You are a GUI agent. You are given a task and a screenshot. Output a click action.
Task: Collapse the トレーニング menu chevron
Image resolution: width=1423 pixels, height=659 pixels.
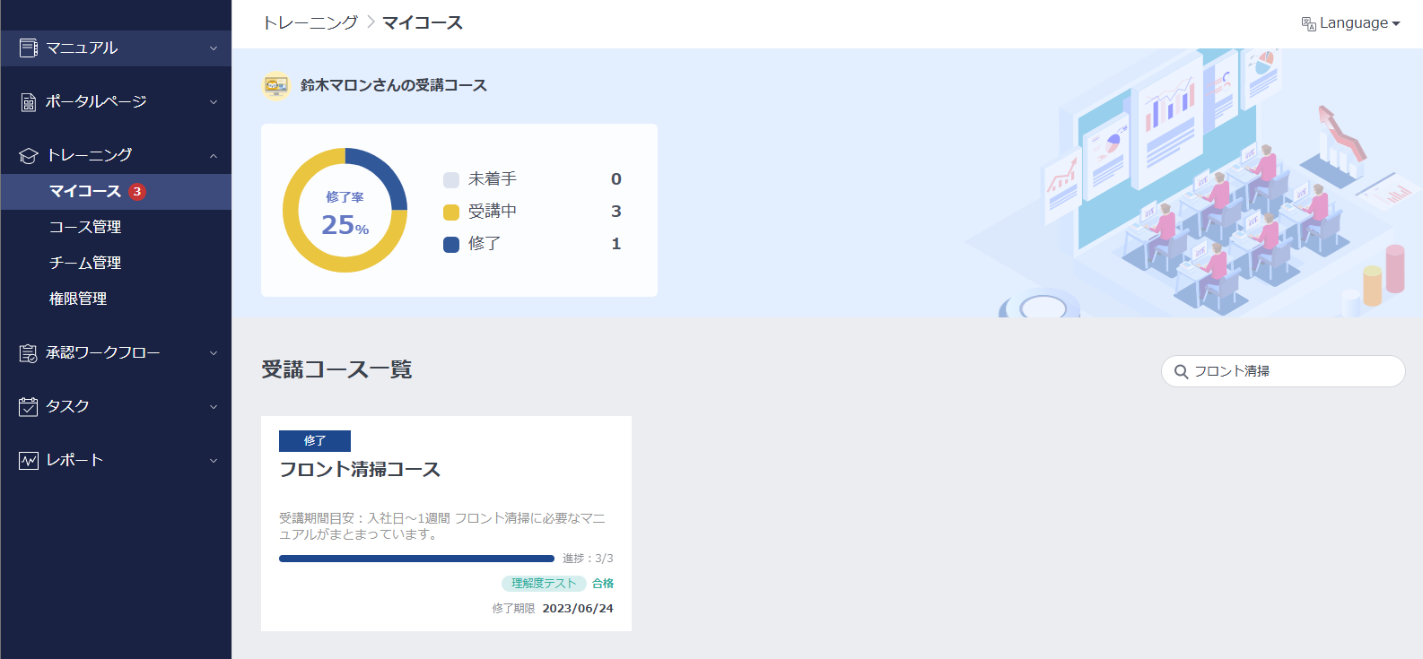[214, 156]
